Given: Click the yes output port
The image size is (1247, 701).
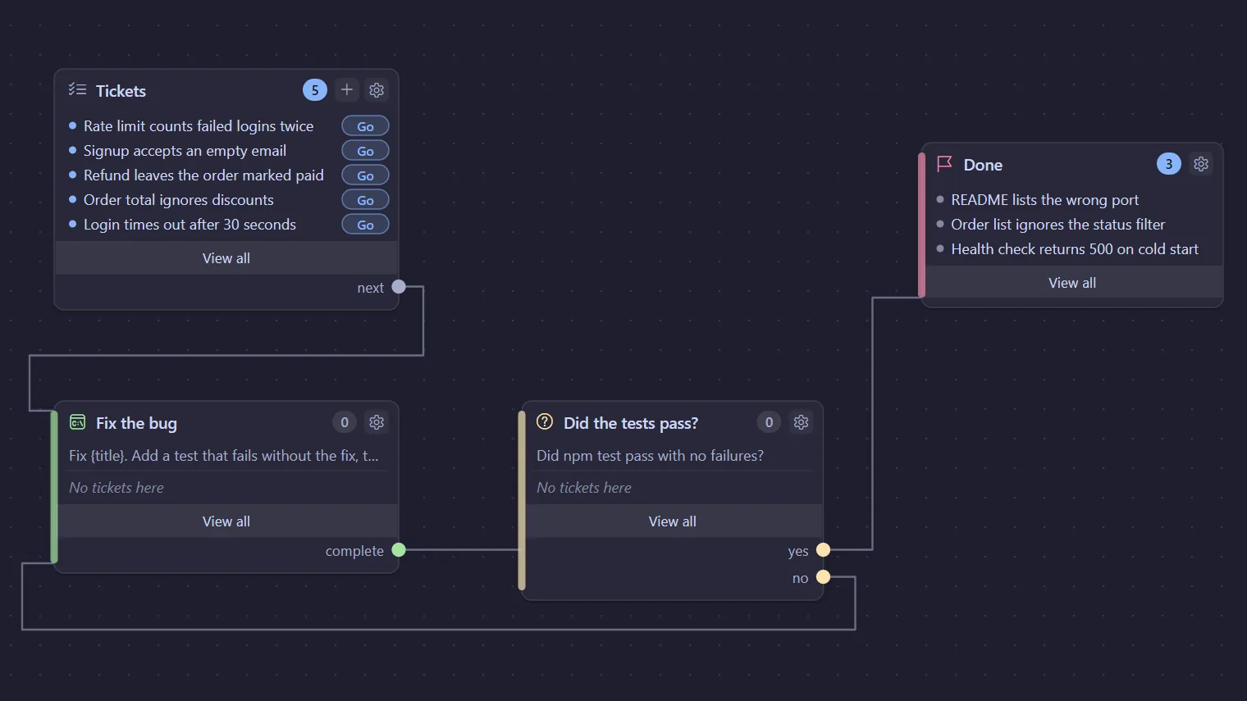Looking at the screenshot, I should tap(824, 550).
